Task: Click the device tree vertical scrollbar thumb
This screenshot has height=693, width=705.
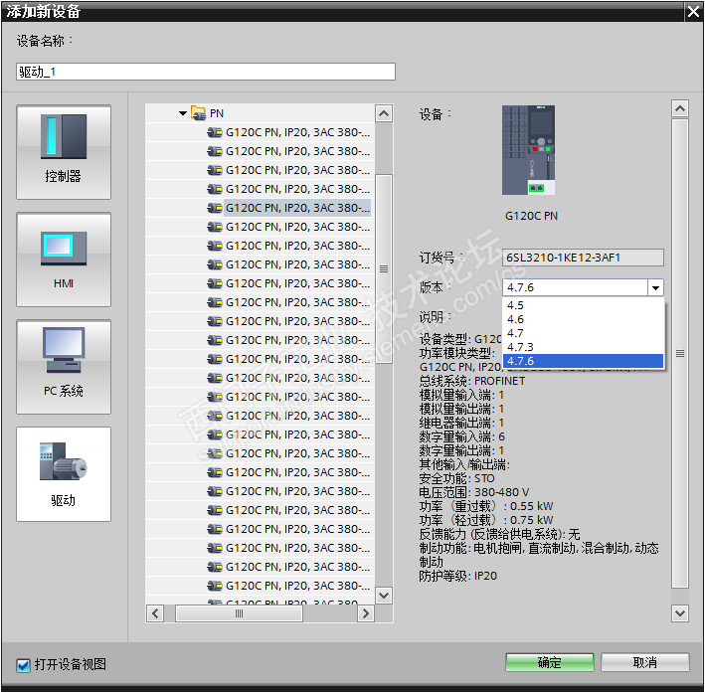Action: 384,268
